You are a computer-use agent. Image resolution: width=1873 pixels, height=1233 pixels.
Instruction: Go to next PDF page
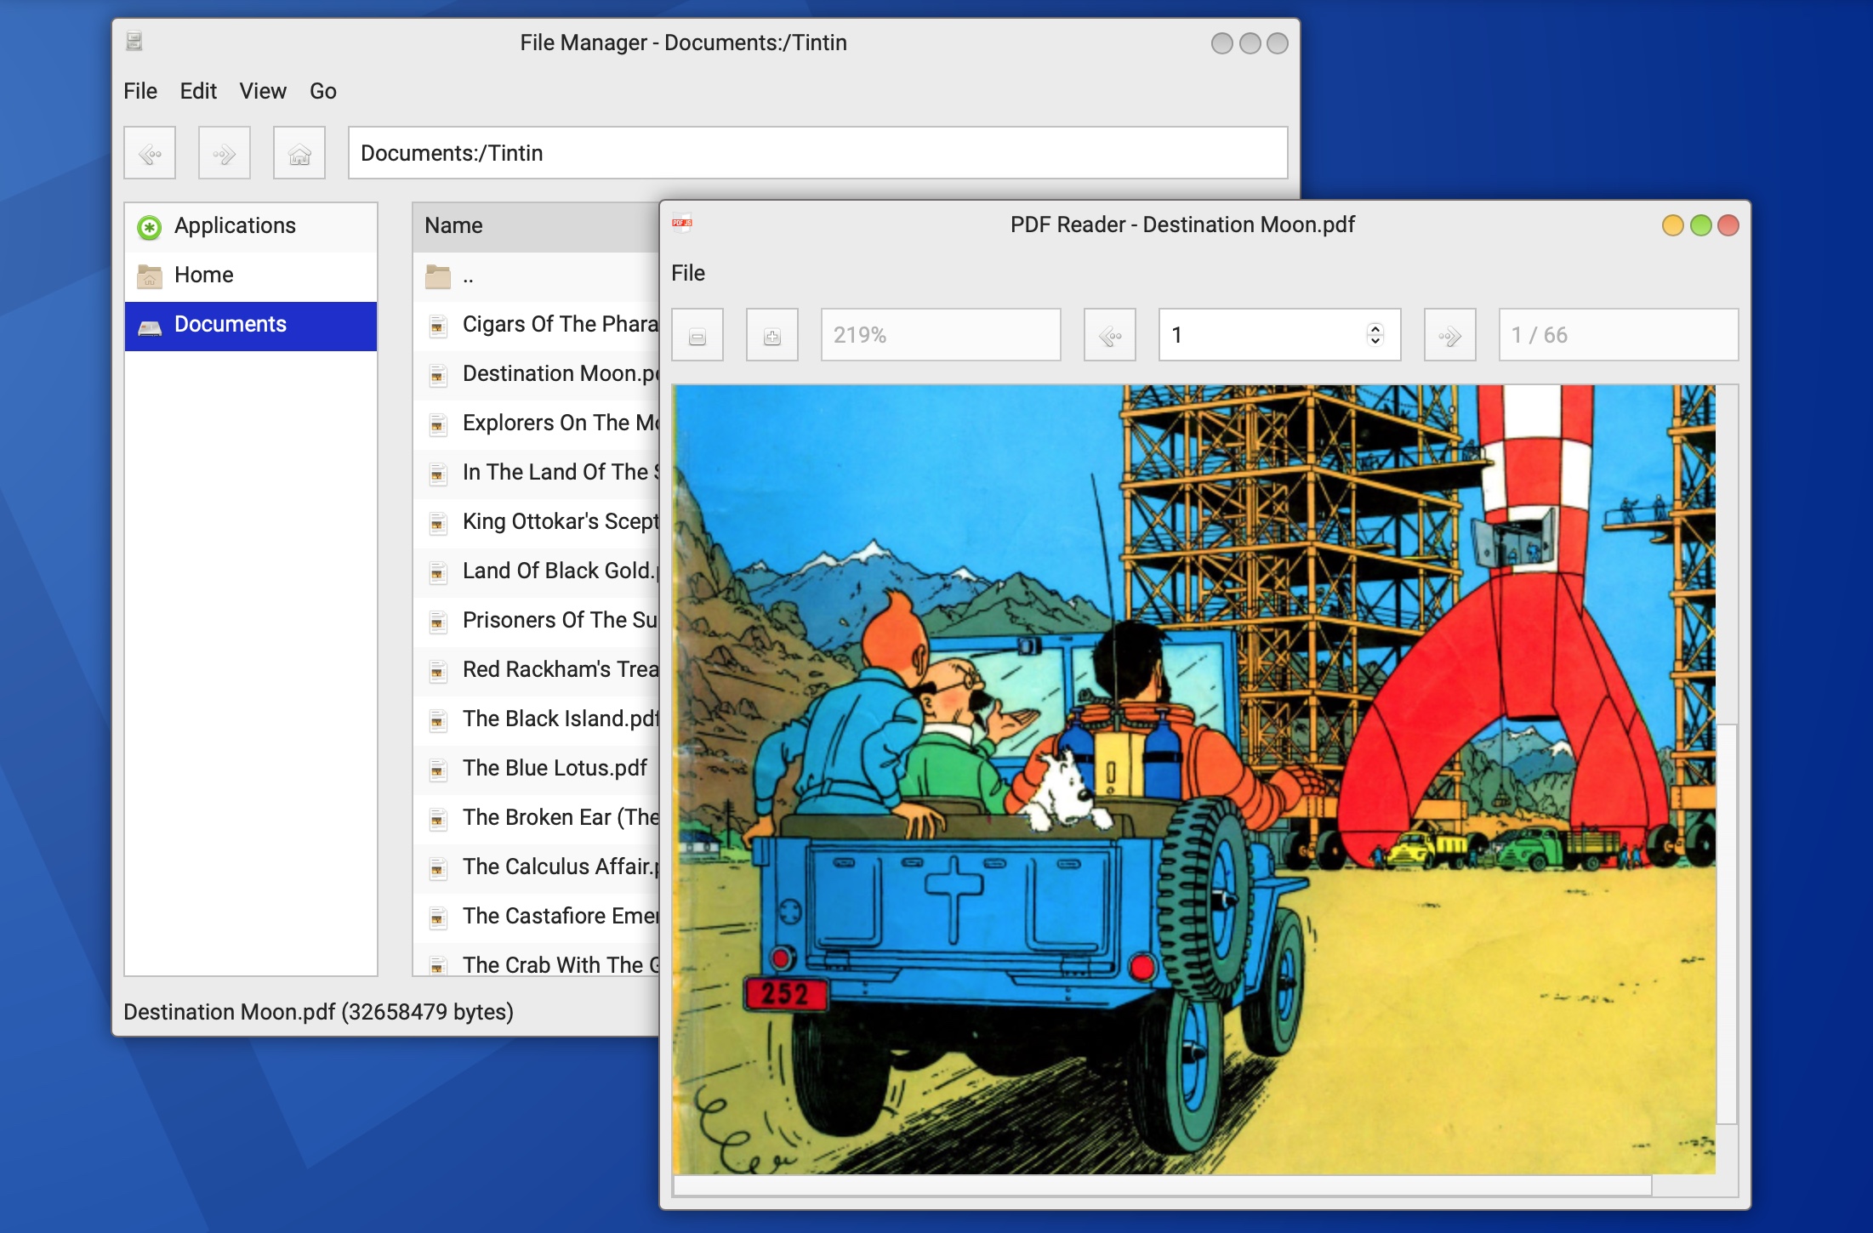1449,336
